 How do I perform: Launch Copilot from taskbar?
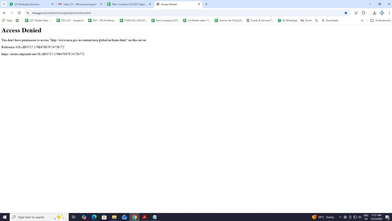pos(84,217)
